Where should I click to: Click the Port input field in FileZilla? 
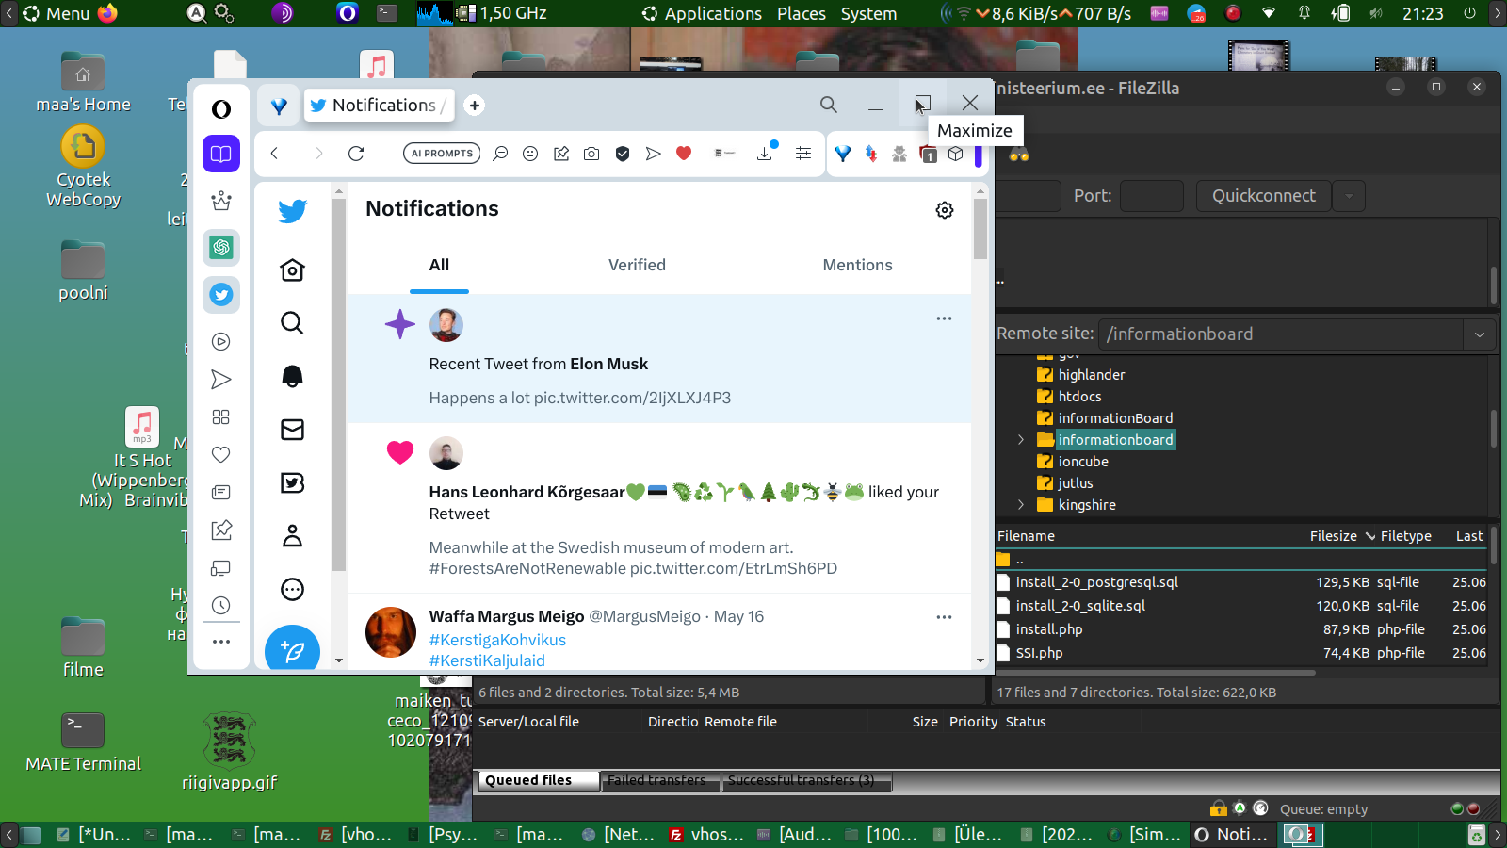click(1151, 196)
